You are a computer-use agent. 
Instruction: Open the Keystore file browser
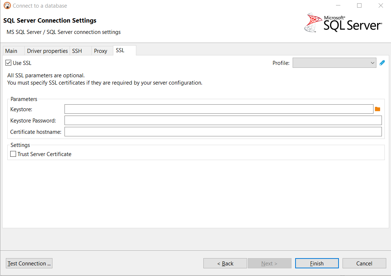point(377,109)
